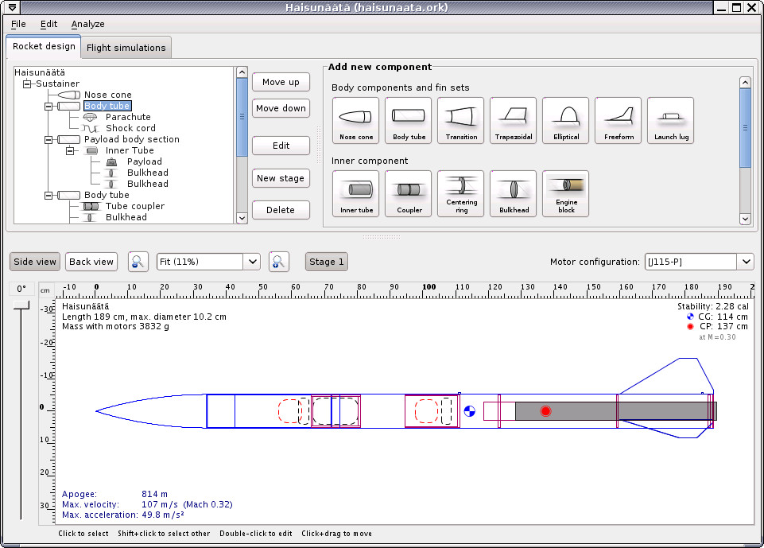Add a Trapezoidal fin set
This screenshot has width=764, height=548.
pyautogui.click(x=514, y=121)
